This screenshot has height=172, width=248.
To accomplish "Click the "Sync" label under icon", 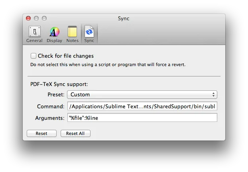I will pos(89,41).
